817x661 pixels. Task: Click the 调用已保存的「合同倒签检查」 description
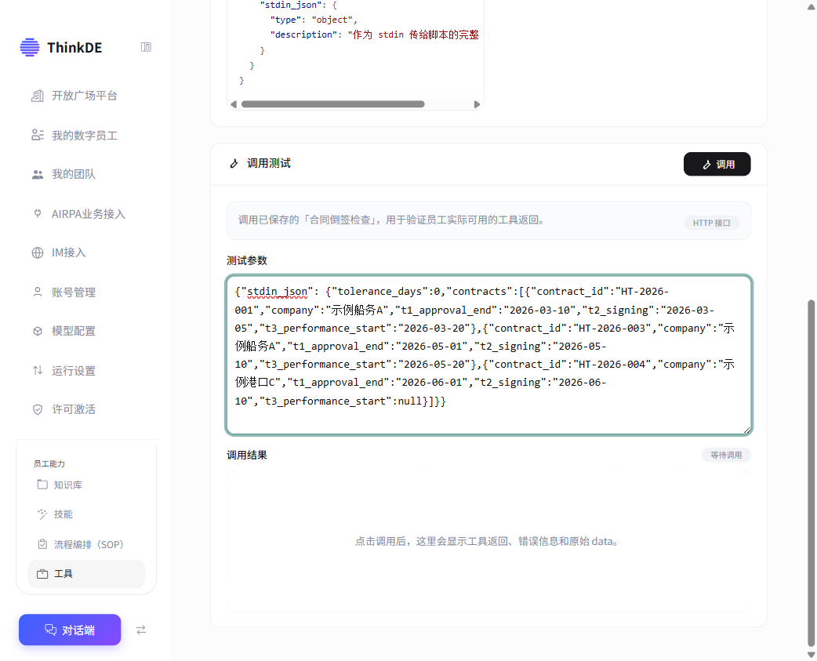394,220
